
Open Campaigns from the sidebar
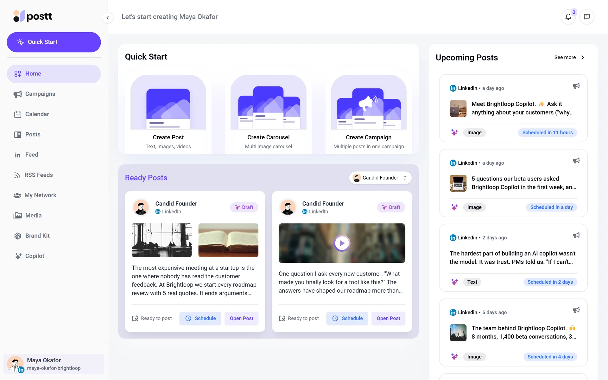[x=54, y=94]
